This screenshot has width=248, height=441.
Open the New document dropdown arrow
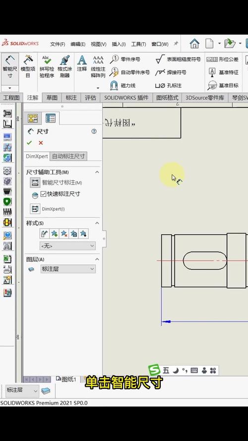click(219, 44)
